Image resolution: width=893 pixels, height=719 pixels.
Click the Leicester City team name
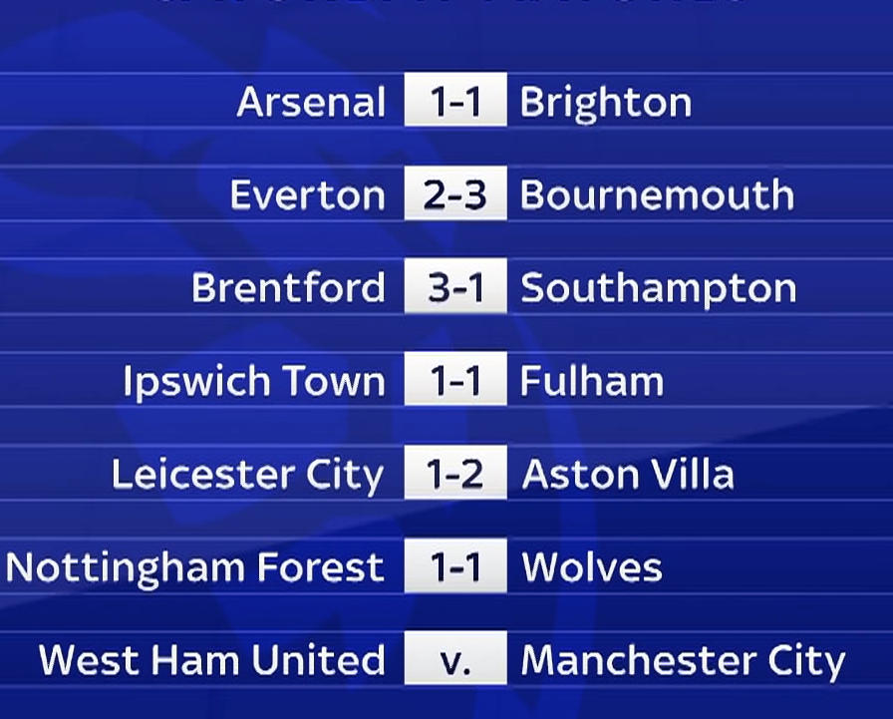248,476
